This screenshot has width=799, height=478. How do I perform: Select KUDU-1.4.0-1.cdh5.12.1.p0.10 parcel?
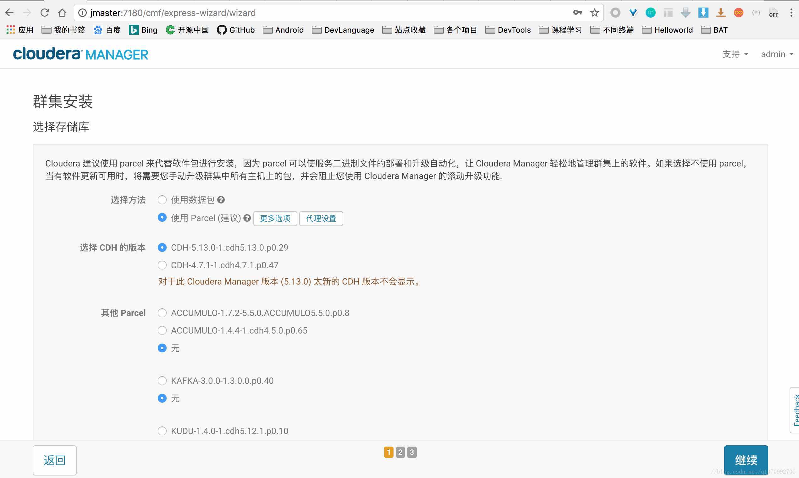click(x=162, y=431)
